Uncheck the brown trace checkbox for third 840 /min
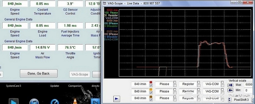The height and width of the screenshot is (104, 255). (x=151, y=100)
